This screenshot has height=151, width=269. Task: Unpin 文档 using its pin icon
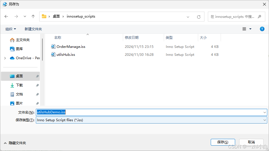click(x=37, y=94)
